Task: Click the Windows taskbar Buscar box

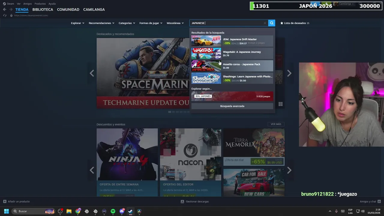Action: tap(34, 211)
